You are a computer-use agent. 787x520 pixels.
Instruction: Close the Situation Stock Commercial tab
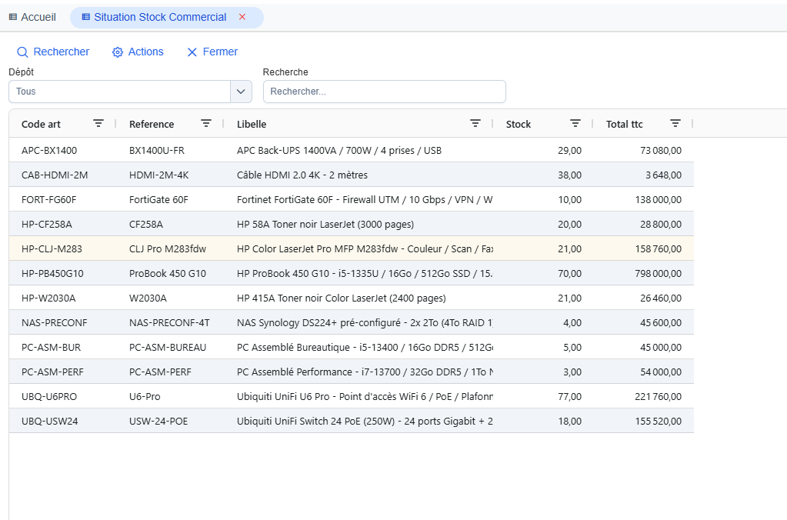(242, 17)
